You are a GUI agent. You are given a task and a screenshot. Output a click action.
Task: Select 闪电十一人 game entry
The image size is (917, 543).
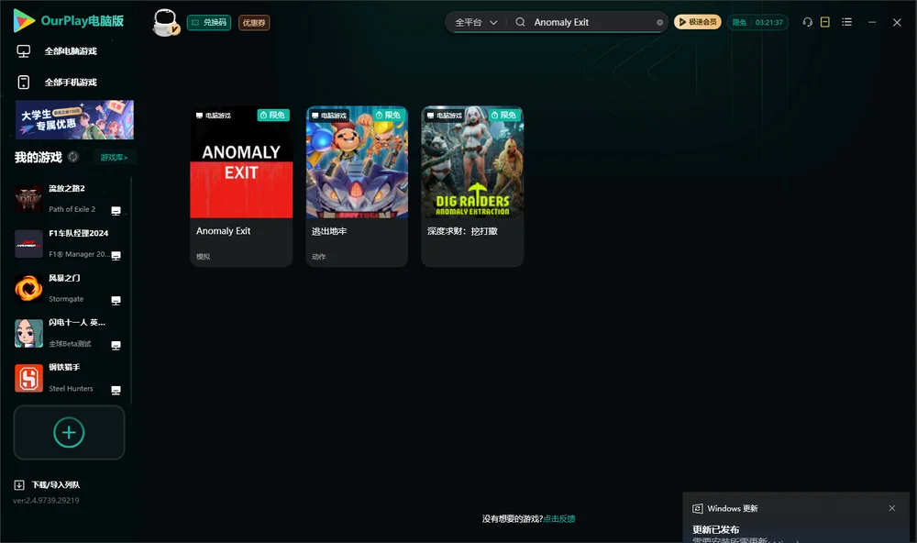point(69,333)
